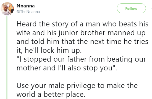Click the words "junior brother" in tweet
Viewport: 152px width, 99px height.
pyautogui.click(x=82, y=33)
